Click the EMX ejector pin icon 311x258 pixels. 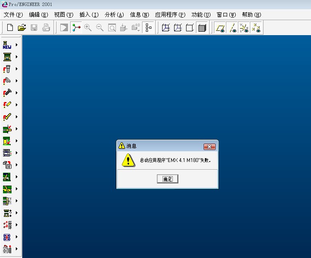tap(7, 117)
